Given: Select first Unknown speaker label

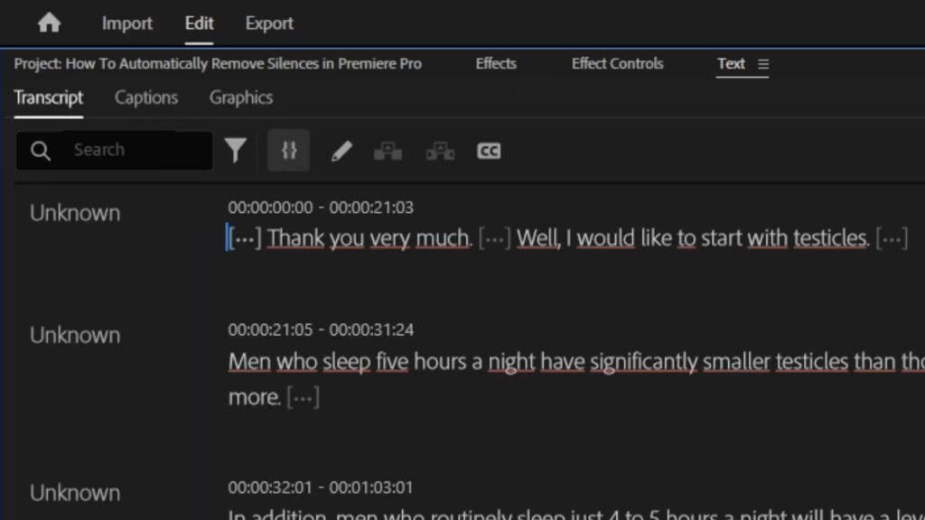Looking at the screenshot, I should click(75, 213).
